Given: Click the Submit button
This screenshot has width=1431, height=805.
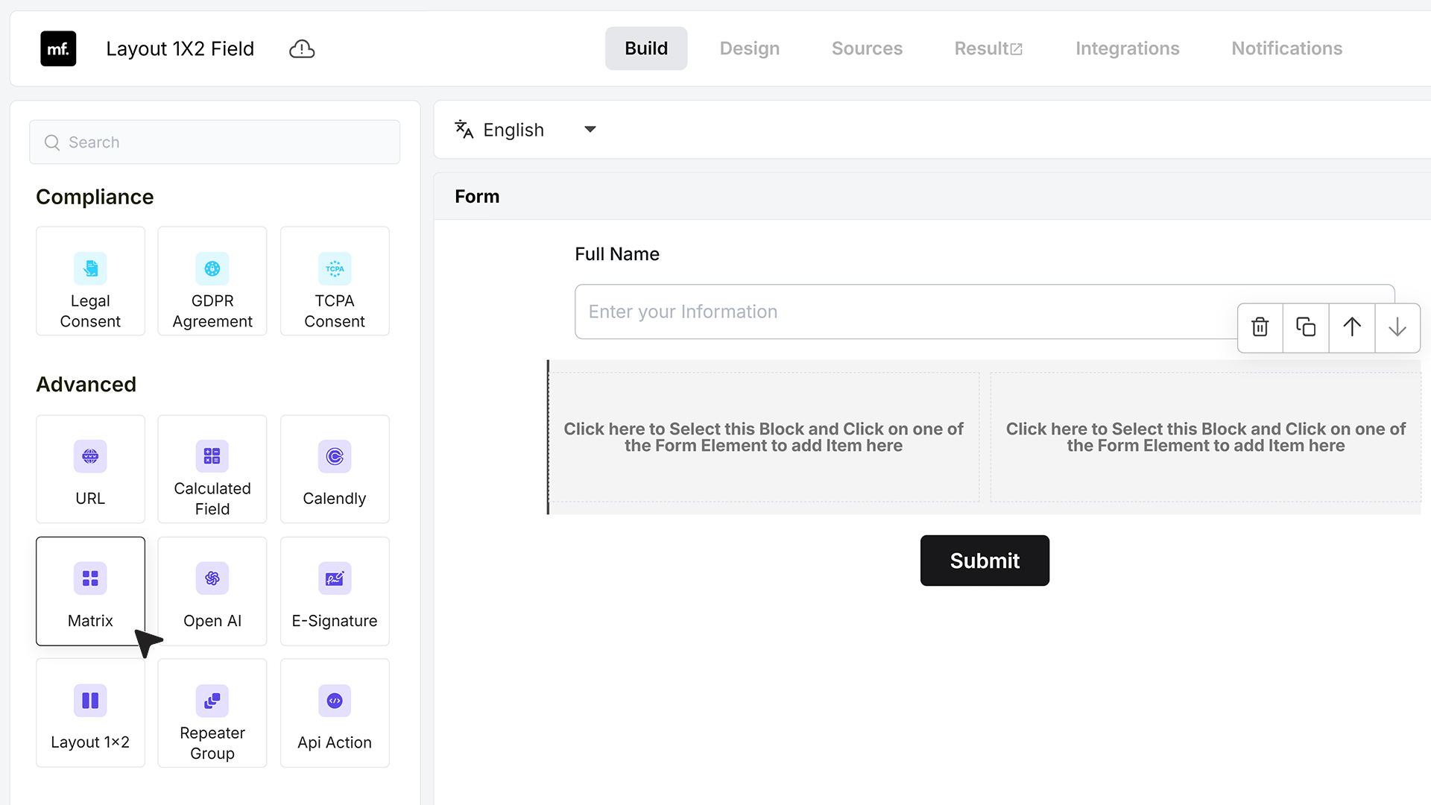Looking at the screenshot, I should coord(985,561).
